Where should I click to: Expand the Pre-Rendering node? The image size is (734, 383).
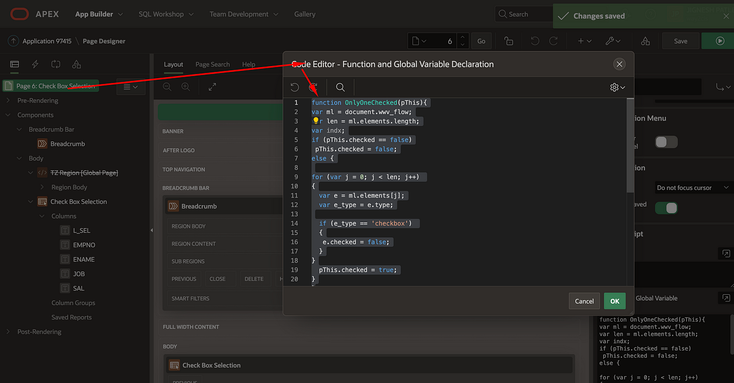coord(8,100)
